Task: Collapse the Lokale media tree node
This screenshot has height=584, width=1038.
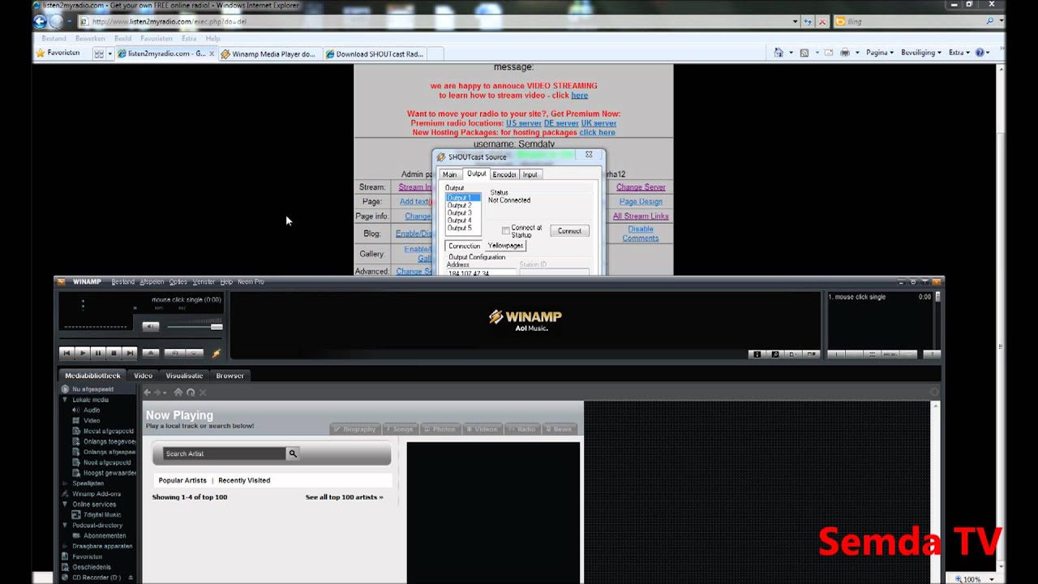Action: pos(65,400)
